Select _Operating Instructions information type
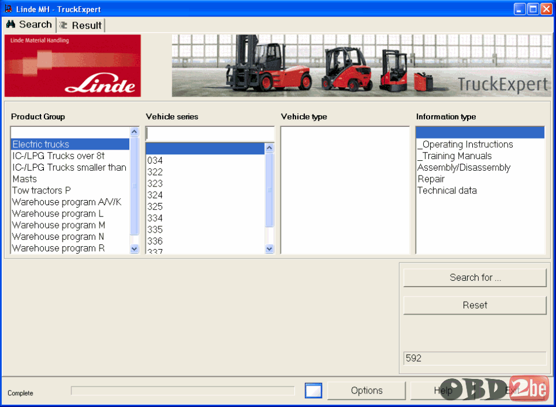 coord(480,144)
